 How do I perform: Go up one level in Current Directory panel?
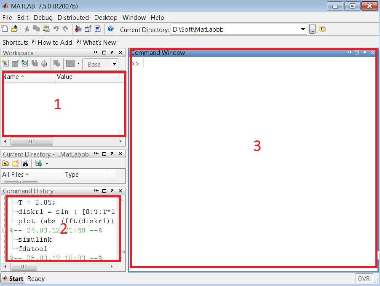point(5,164)
